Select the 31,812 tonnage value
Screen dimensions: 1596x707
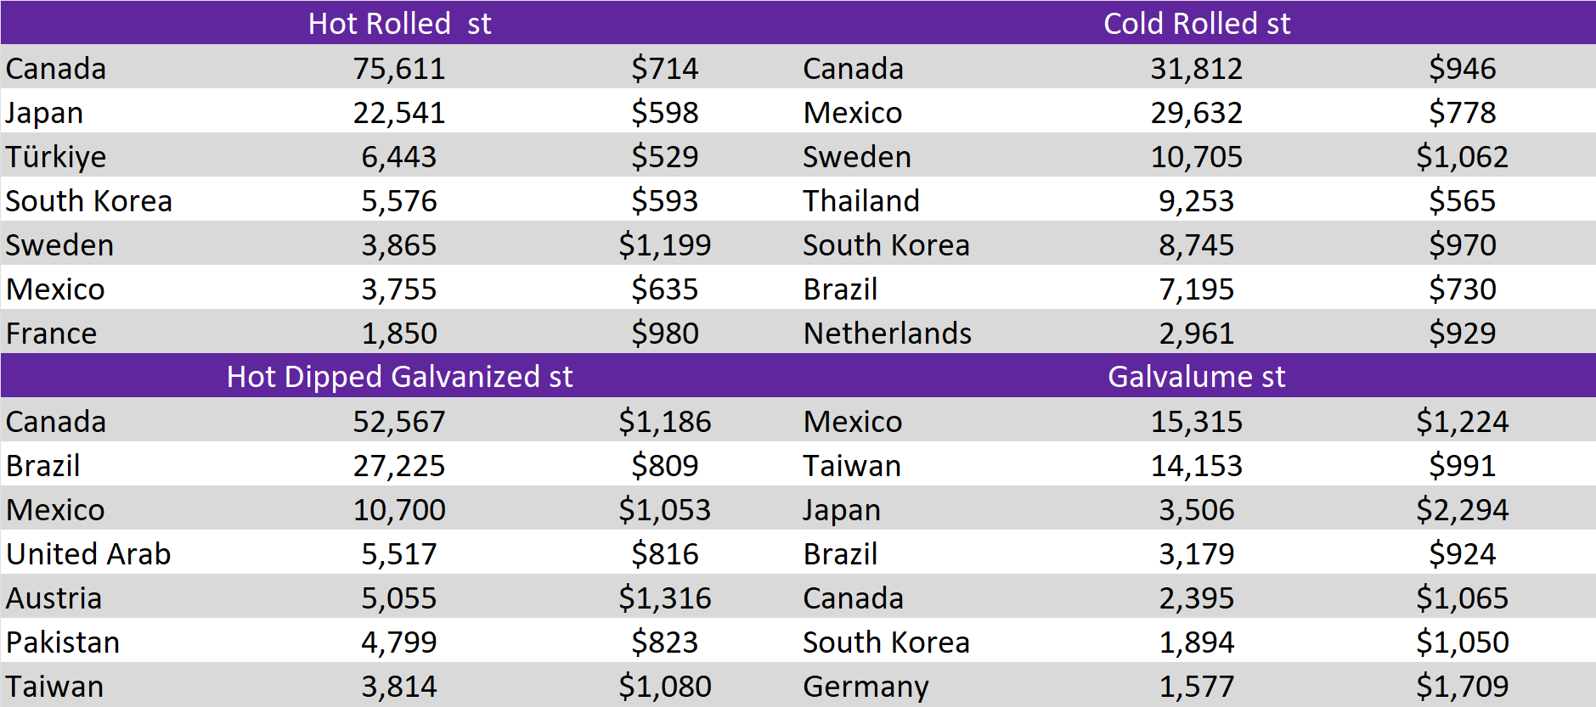pos(1196,69)
